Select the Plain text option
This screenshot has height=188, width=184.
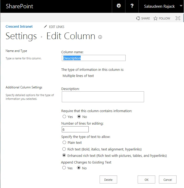(64, 142)
